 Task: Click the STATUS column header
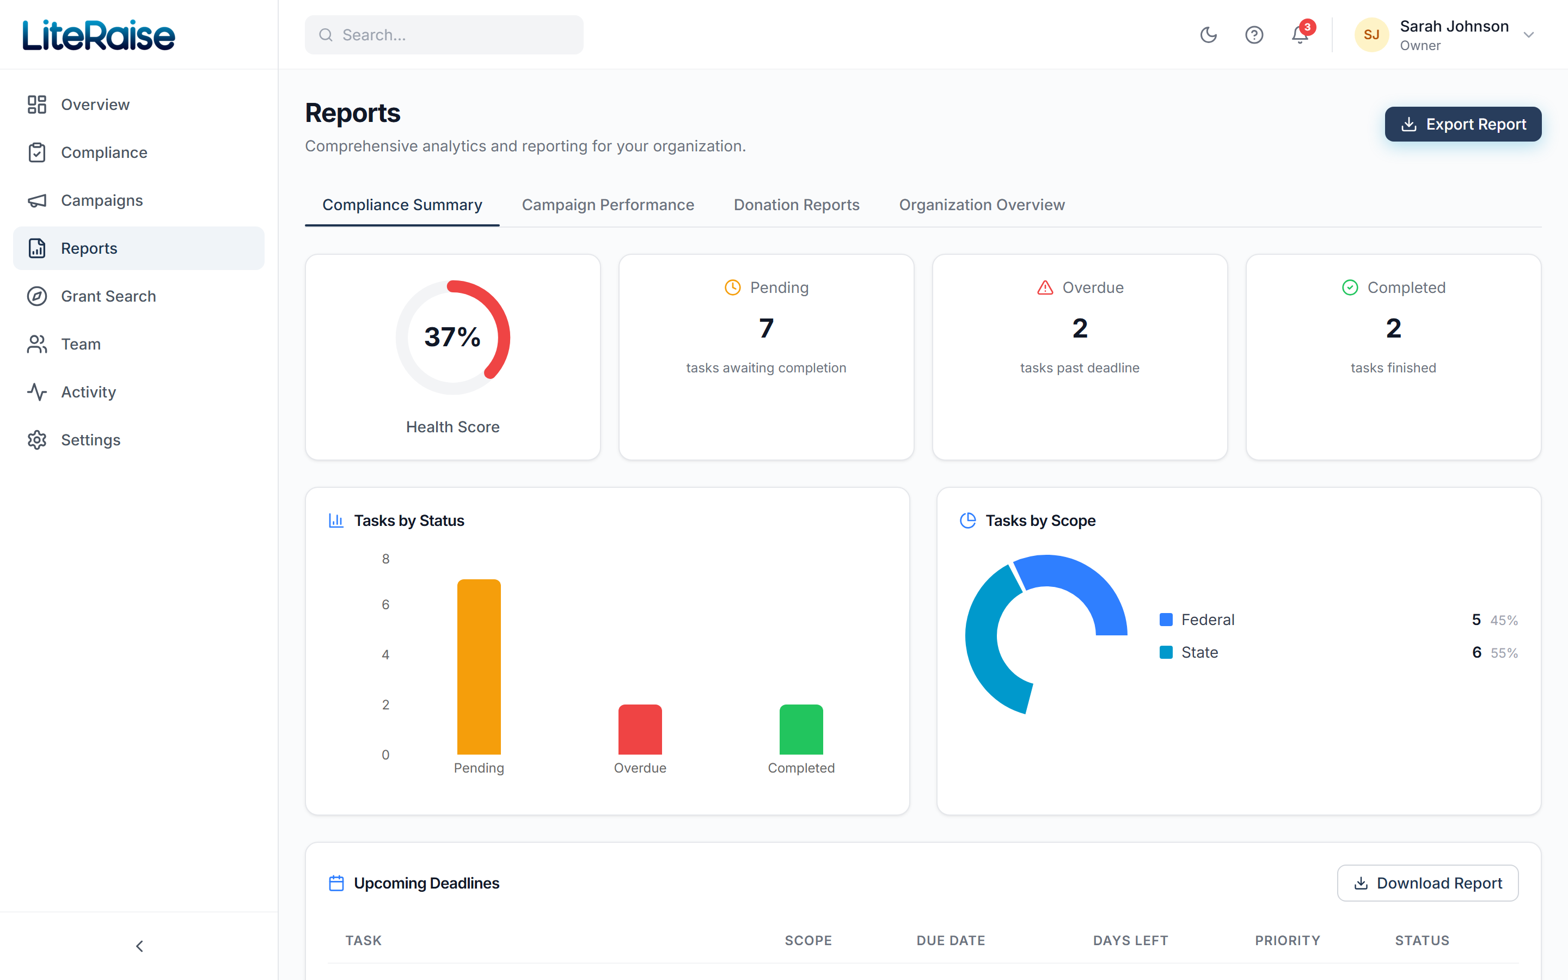click(1422, 940)
